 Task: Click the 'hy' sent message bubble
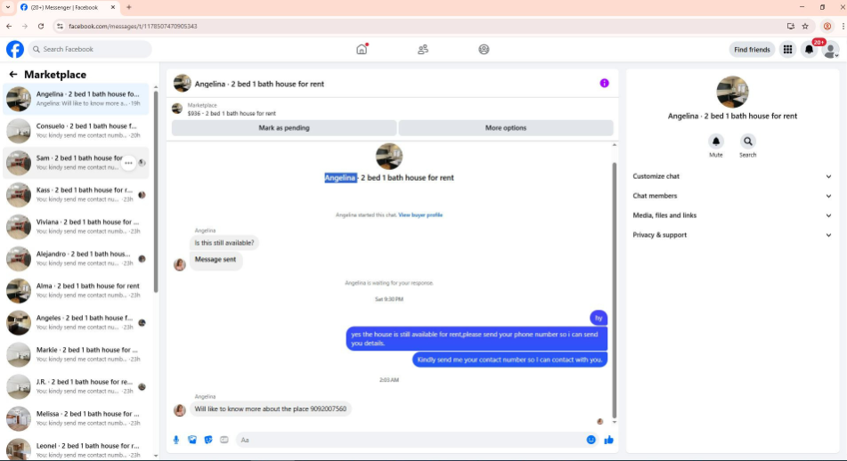coord(599,318)
